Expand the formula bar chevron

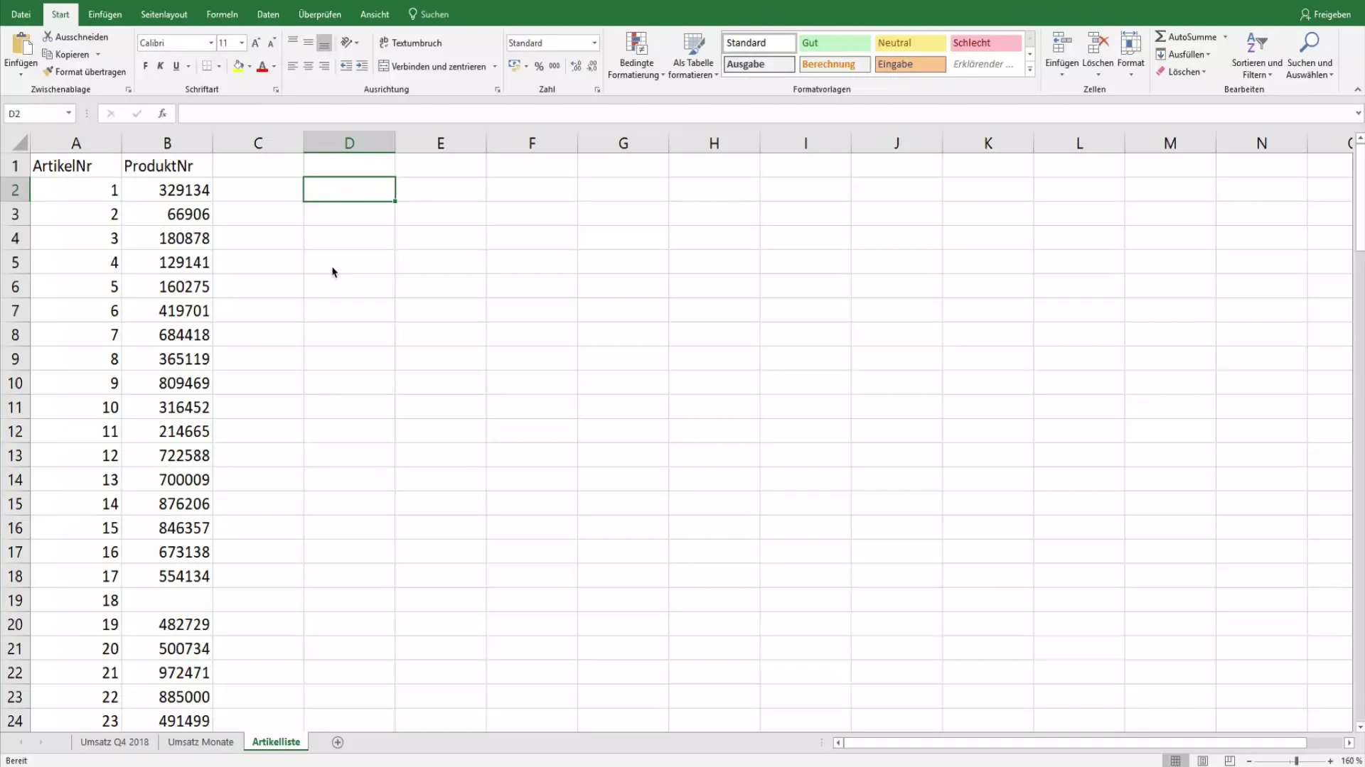tap(1358, 113)
